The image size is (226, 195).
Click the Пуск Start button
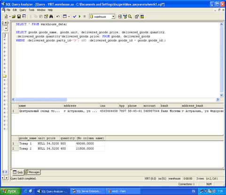coord(10,191)
